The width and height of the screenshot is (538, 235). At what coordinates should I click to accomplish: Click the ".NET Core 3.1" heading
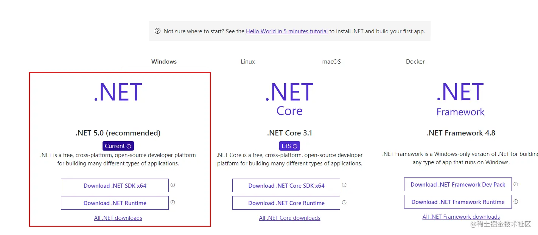(289, 133)
